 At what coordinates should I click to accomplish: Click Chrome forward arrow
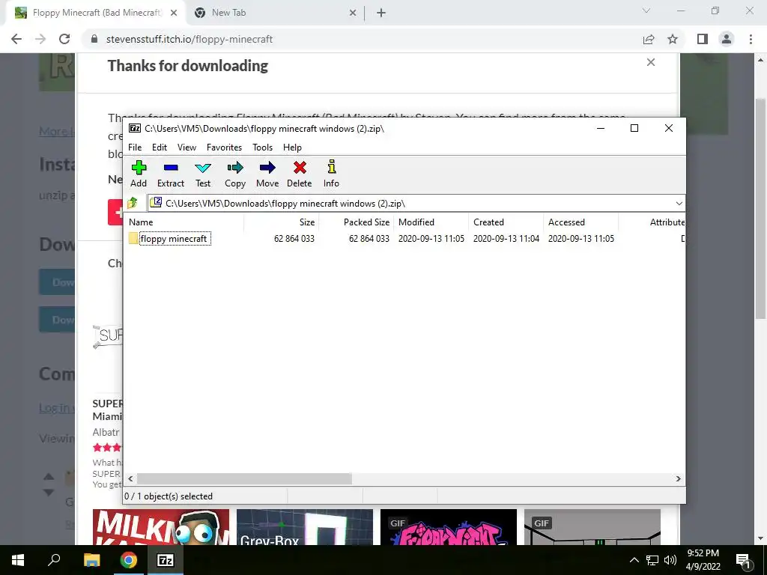40,39
